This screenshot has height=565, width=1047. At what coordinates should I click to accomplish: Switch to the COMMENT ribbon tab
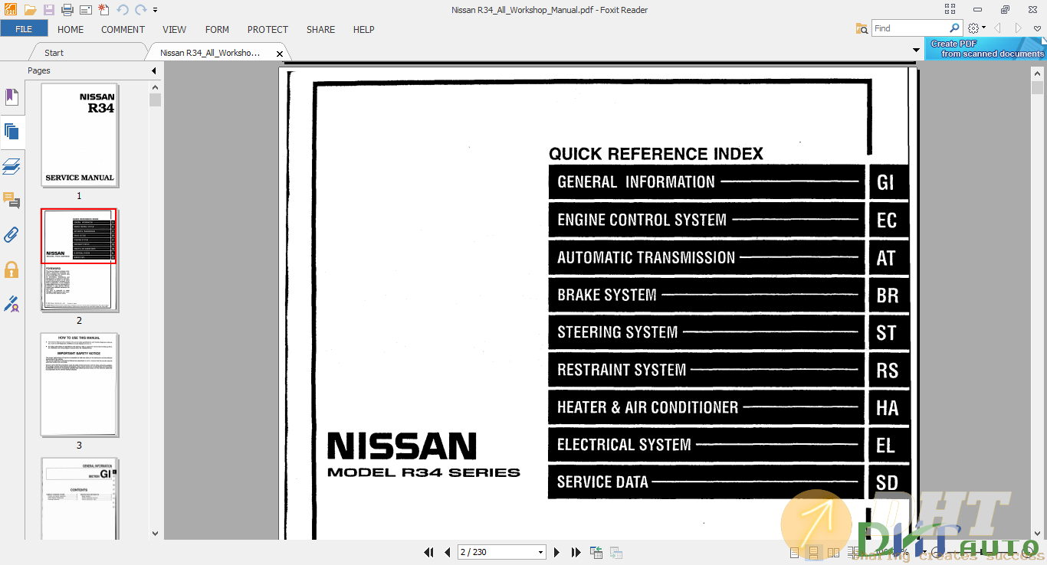(x=123, y=29)
